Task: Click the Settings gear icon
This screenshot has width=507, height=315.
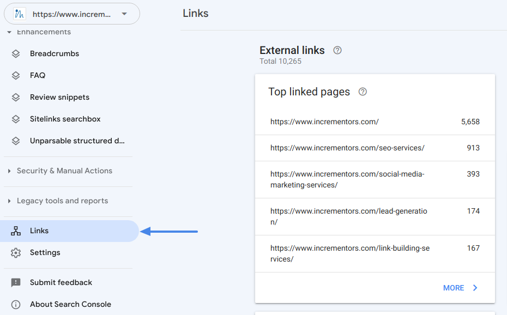Action: coord(16,253)
